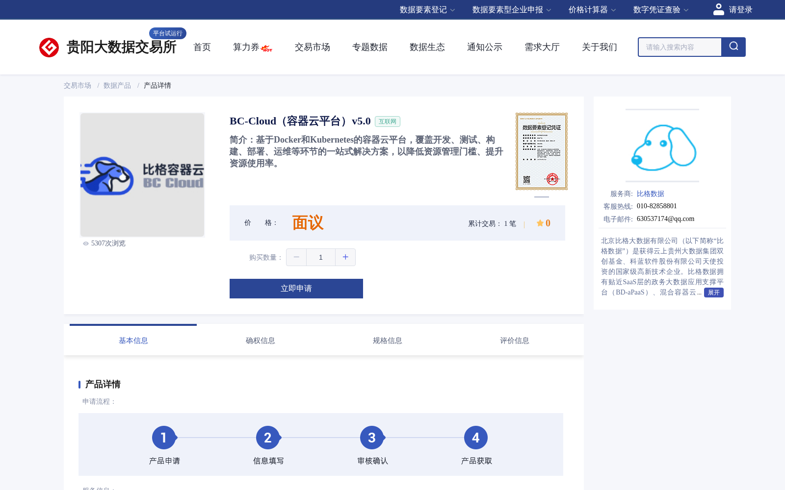Screen dimensions: 785x490
Task: Switch to 评价信息 tab
Action: [514, 341]
